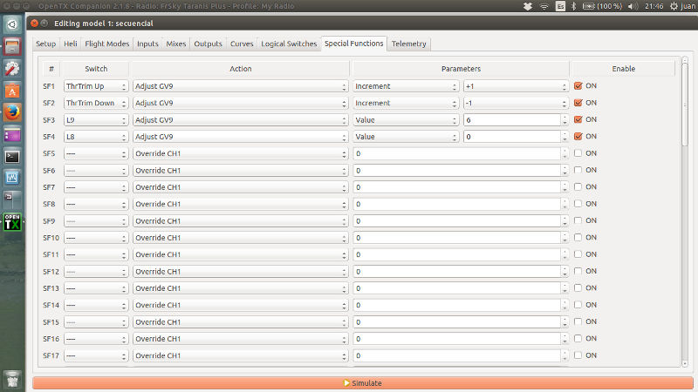Screen dimensions: 698x392
Task: Launch Terminal from the Ubuntu dock
Action: click(12, 157)
